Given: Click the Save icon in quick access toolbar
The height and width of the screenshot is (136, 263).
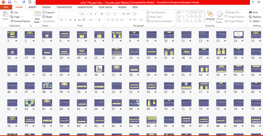Looking at the screenshot, I should click(9, 2).
